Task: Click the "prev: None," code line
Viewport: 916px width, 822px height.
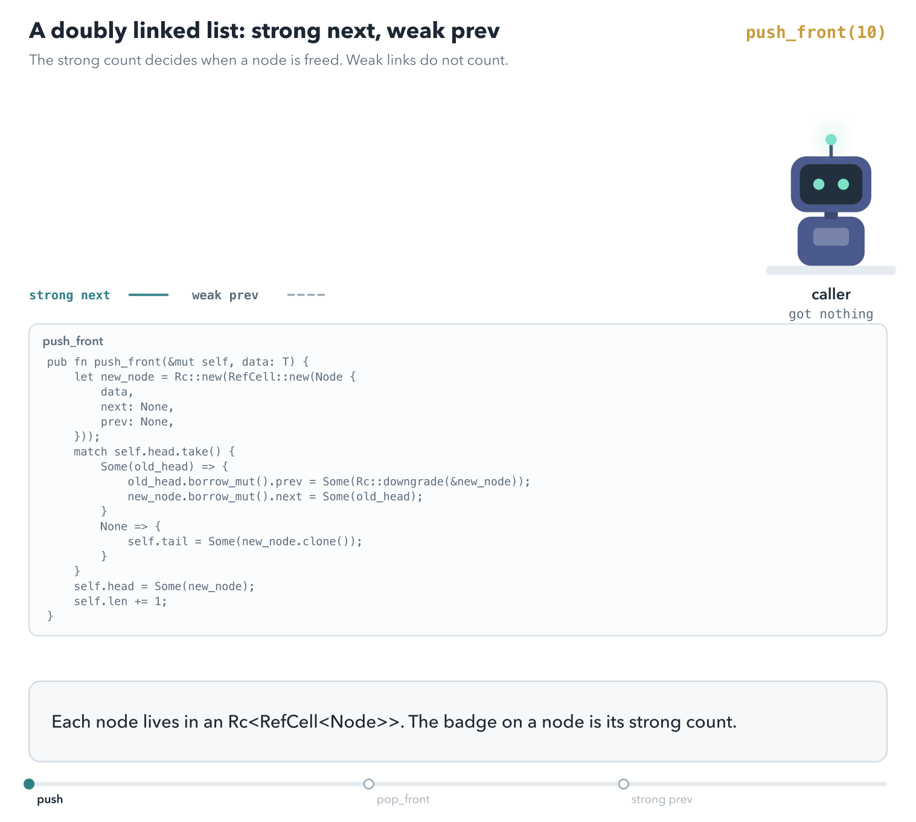Action: click(138, 422)
